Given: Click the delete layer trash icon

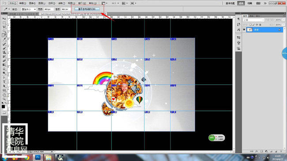Looking at the screenshot, I should tap(281, 151).
